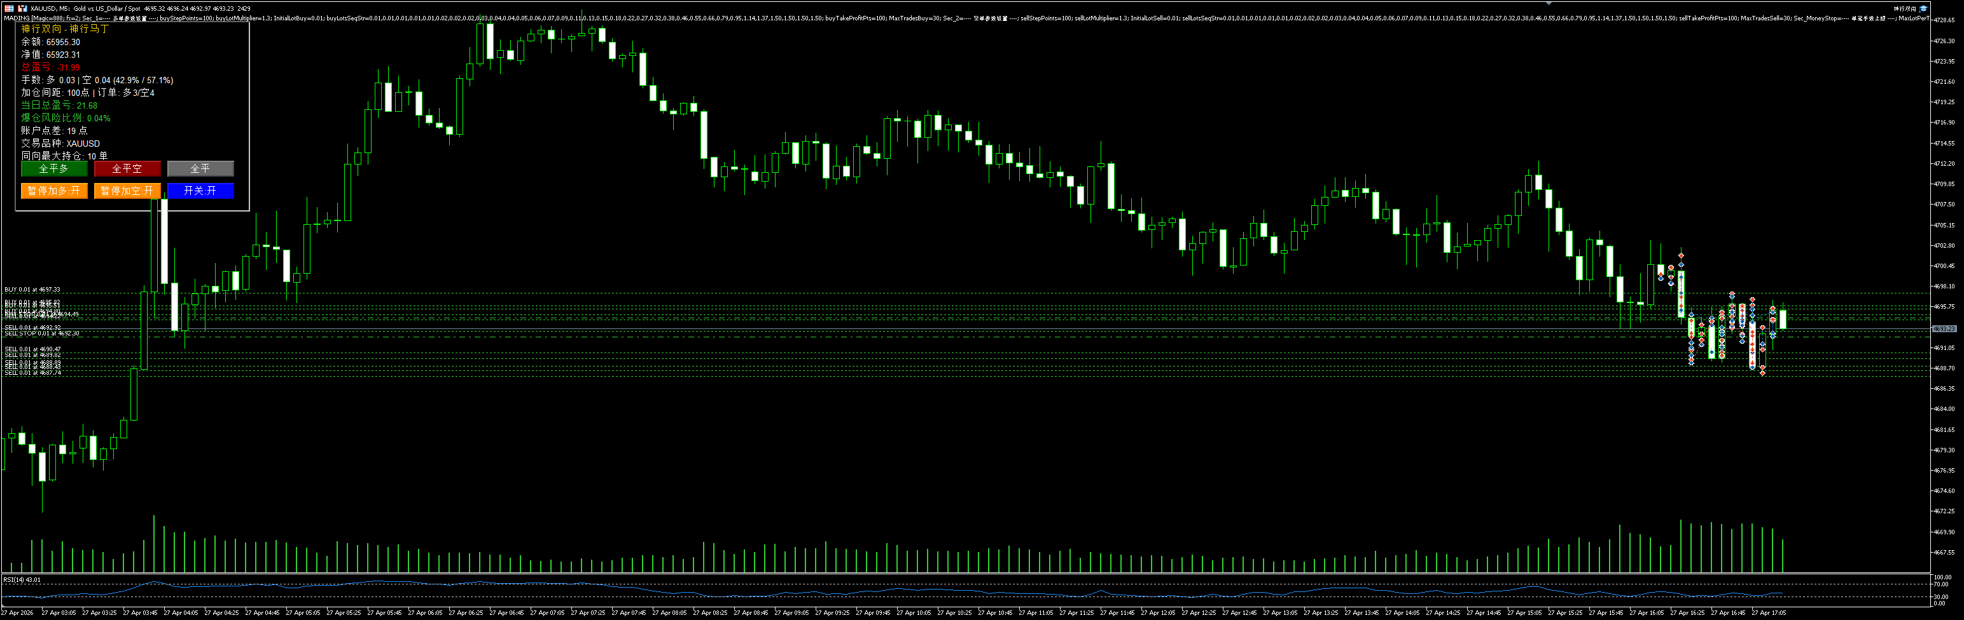1964x620 pixels.
Task: Click the 加仓间距: 100点 line
Action: 88,93
